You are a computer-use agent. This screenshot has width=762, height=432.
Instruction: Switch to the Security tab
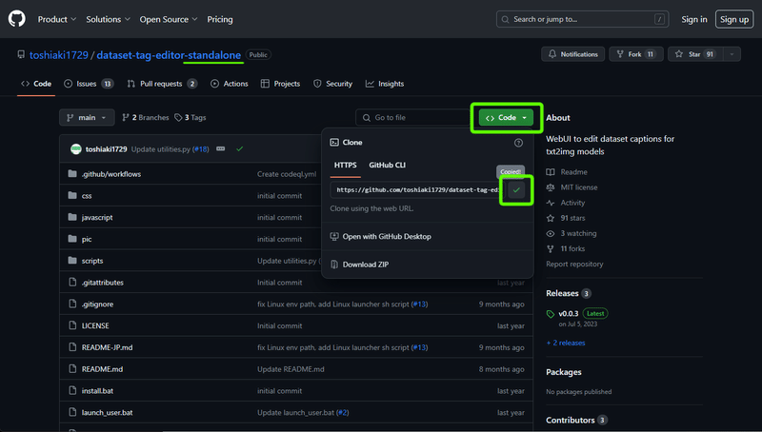pos(332,84)
